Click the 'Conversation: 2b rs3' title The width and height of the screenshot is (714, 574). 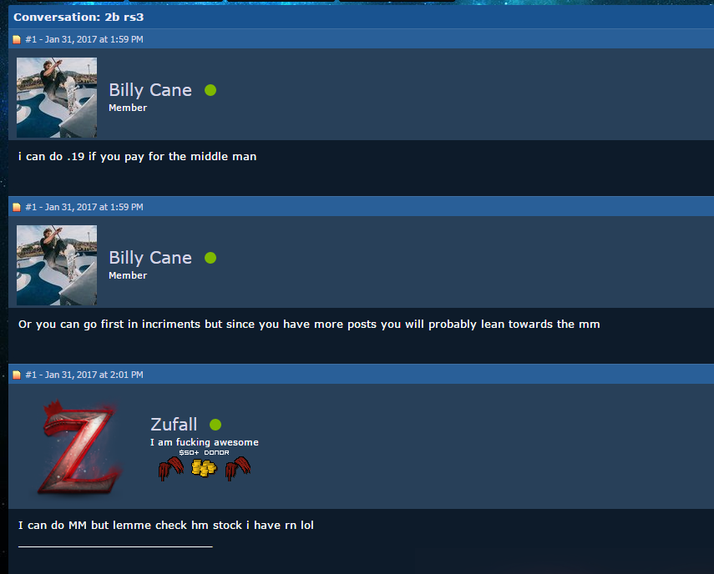tap(78, 18)
